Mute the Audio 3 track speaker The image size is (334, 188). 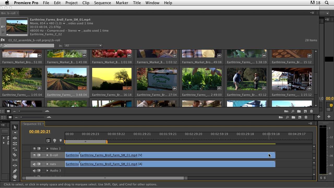[x=34, y=171]
